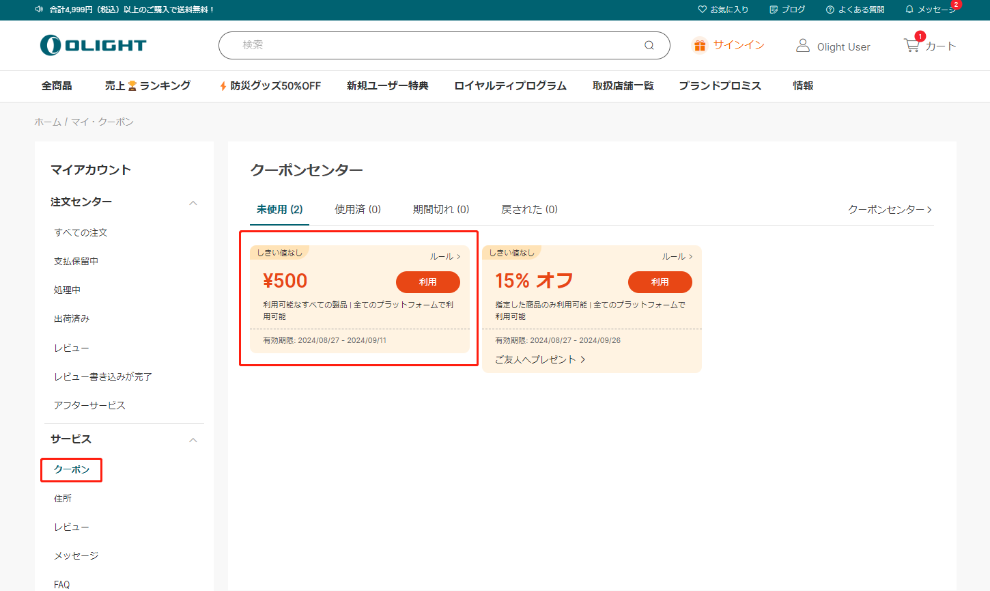Viewport: 990px width, 591px height.
Task: Collapse the 注文センター section
Action: point(193,203)
